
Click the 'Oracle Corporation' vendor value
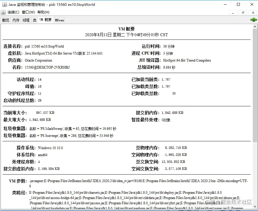[38, 60]
